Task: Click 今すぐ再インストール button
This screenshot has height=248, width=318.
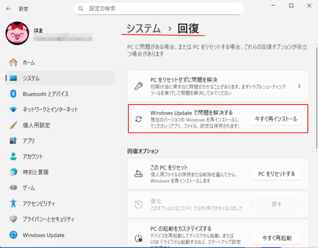Action: click(x=276, y=119)
